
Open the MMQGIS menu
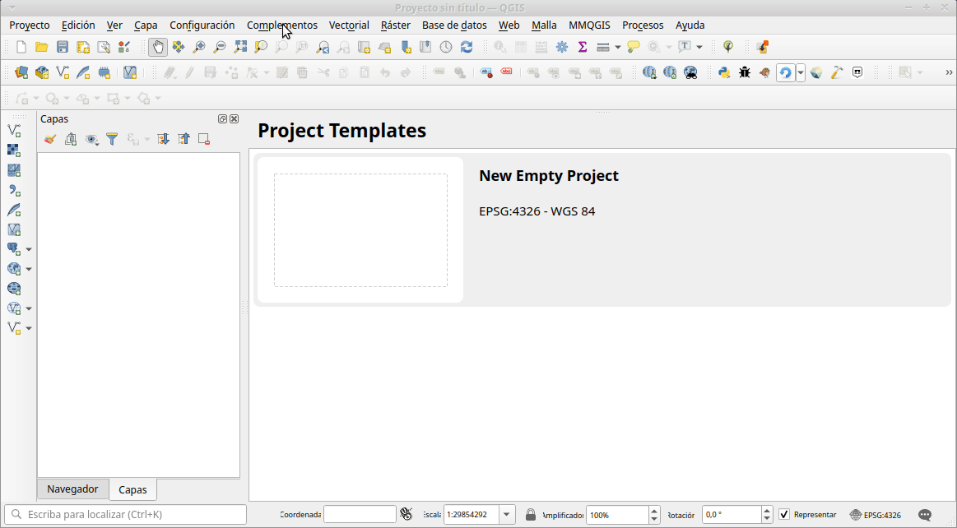point(589,25)
